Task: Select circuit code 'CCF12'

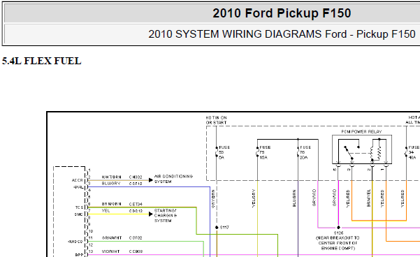Action: pos(136,184)
